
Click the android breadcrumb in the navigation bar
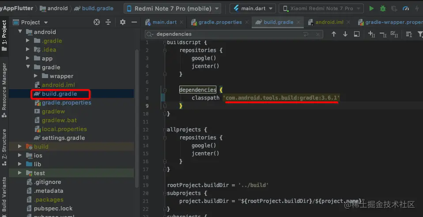[x=54, y=8]
